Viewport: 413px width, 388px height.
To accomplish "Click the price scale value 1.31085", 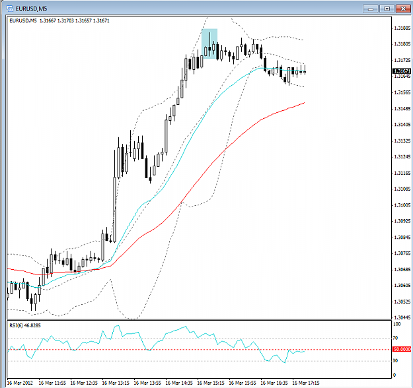I will [402, 189].
